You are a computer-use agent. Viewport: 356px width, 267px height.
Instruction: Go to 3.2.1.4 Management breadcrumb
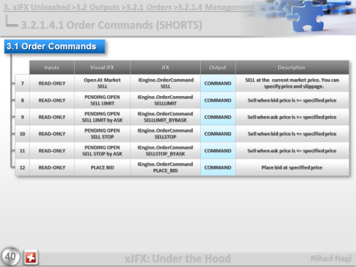(214, 7)
